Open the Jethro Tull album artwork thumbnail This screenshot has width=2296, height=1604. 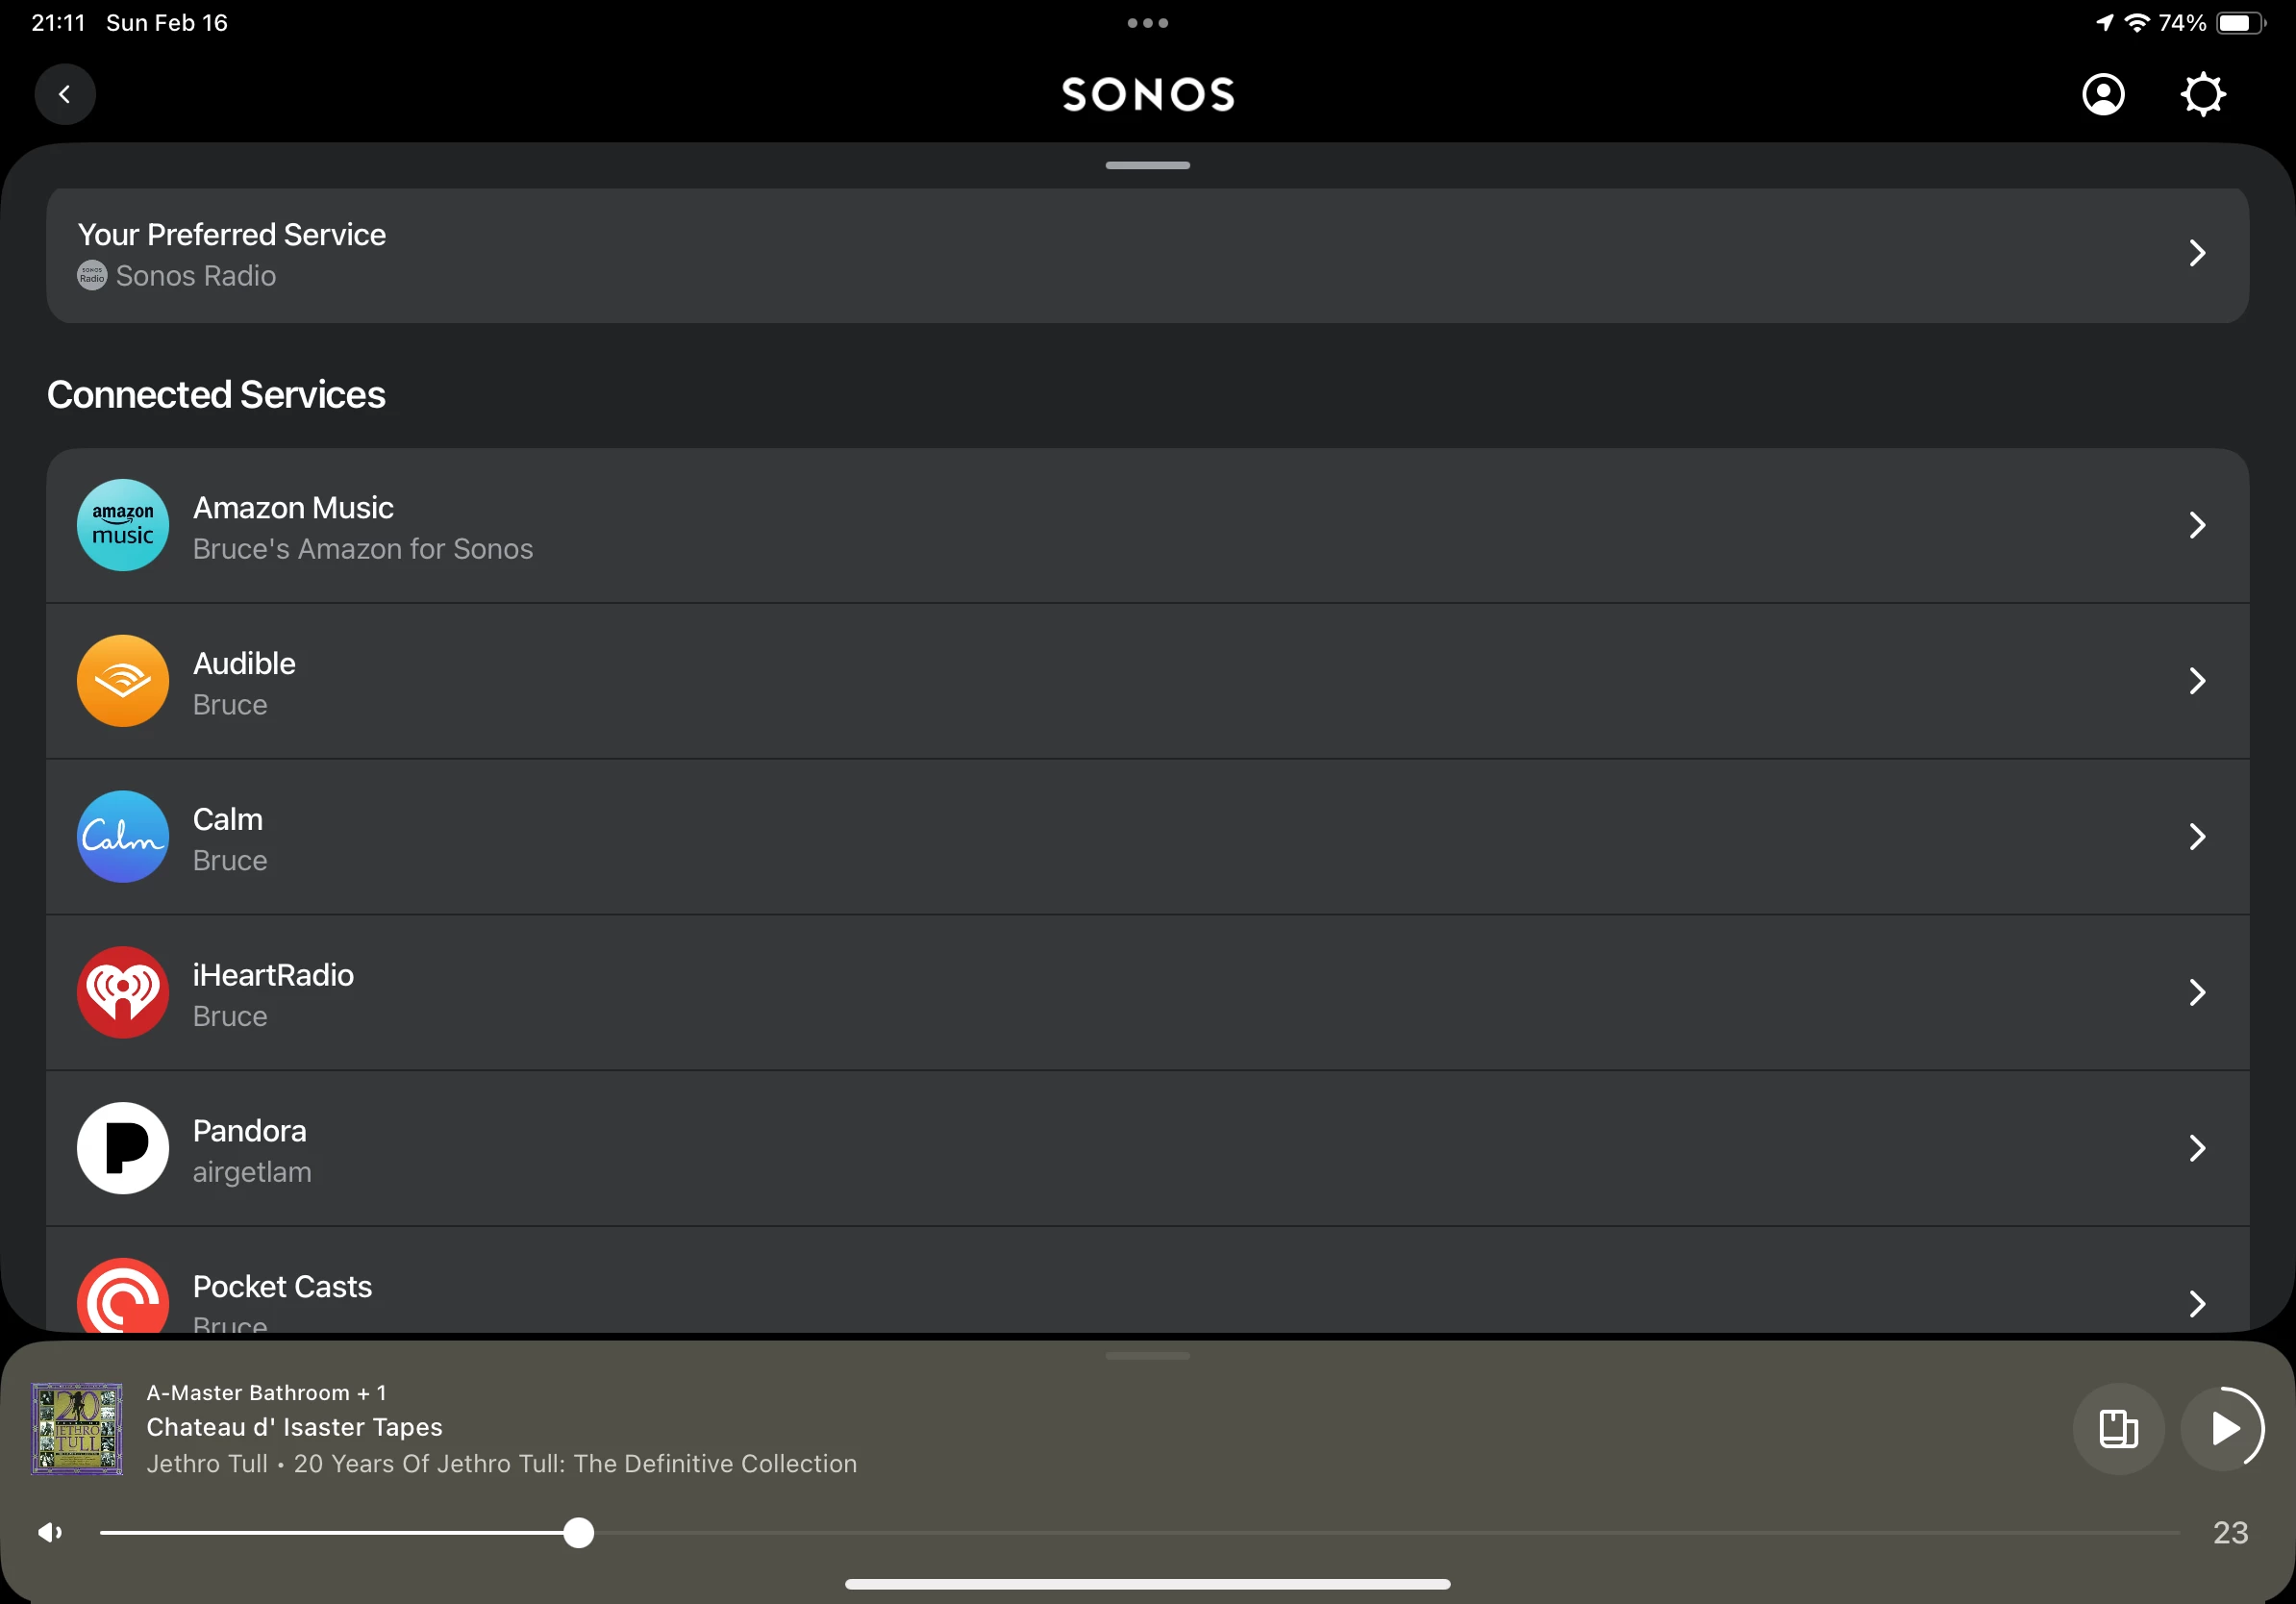pos(77,1428)
